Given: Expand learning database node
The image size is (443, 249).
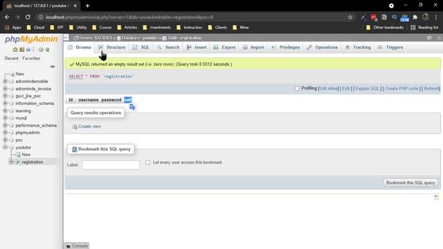Looking at the screenshot, I should pyautogui.click(x=5, y=111).
